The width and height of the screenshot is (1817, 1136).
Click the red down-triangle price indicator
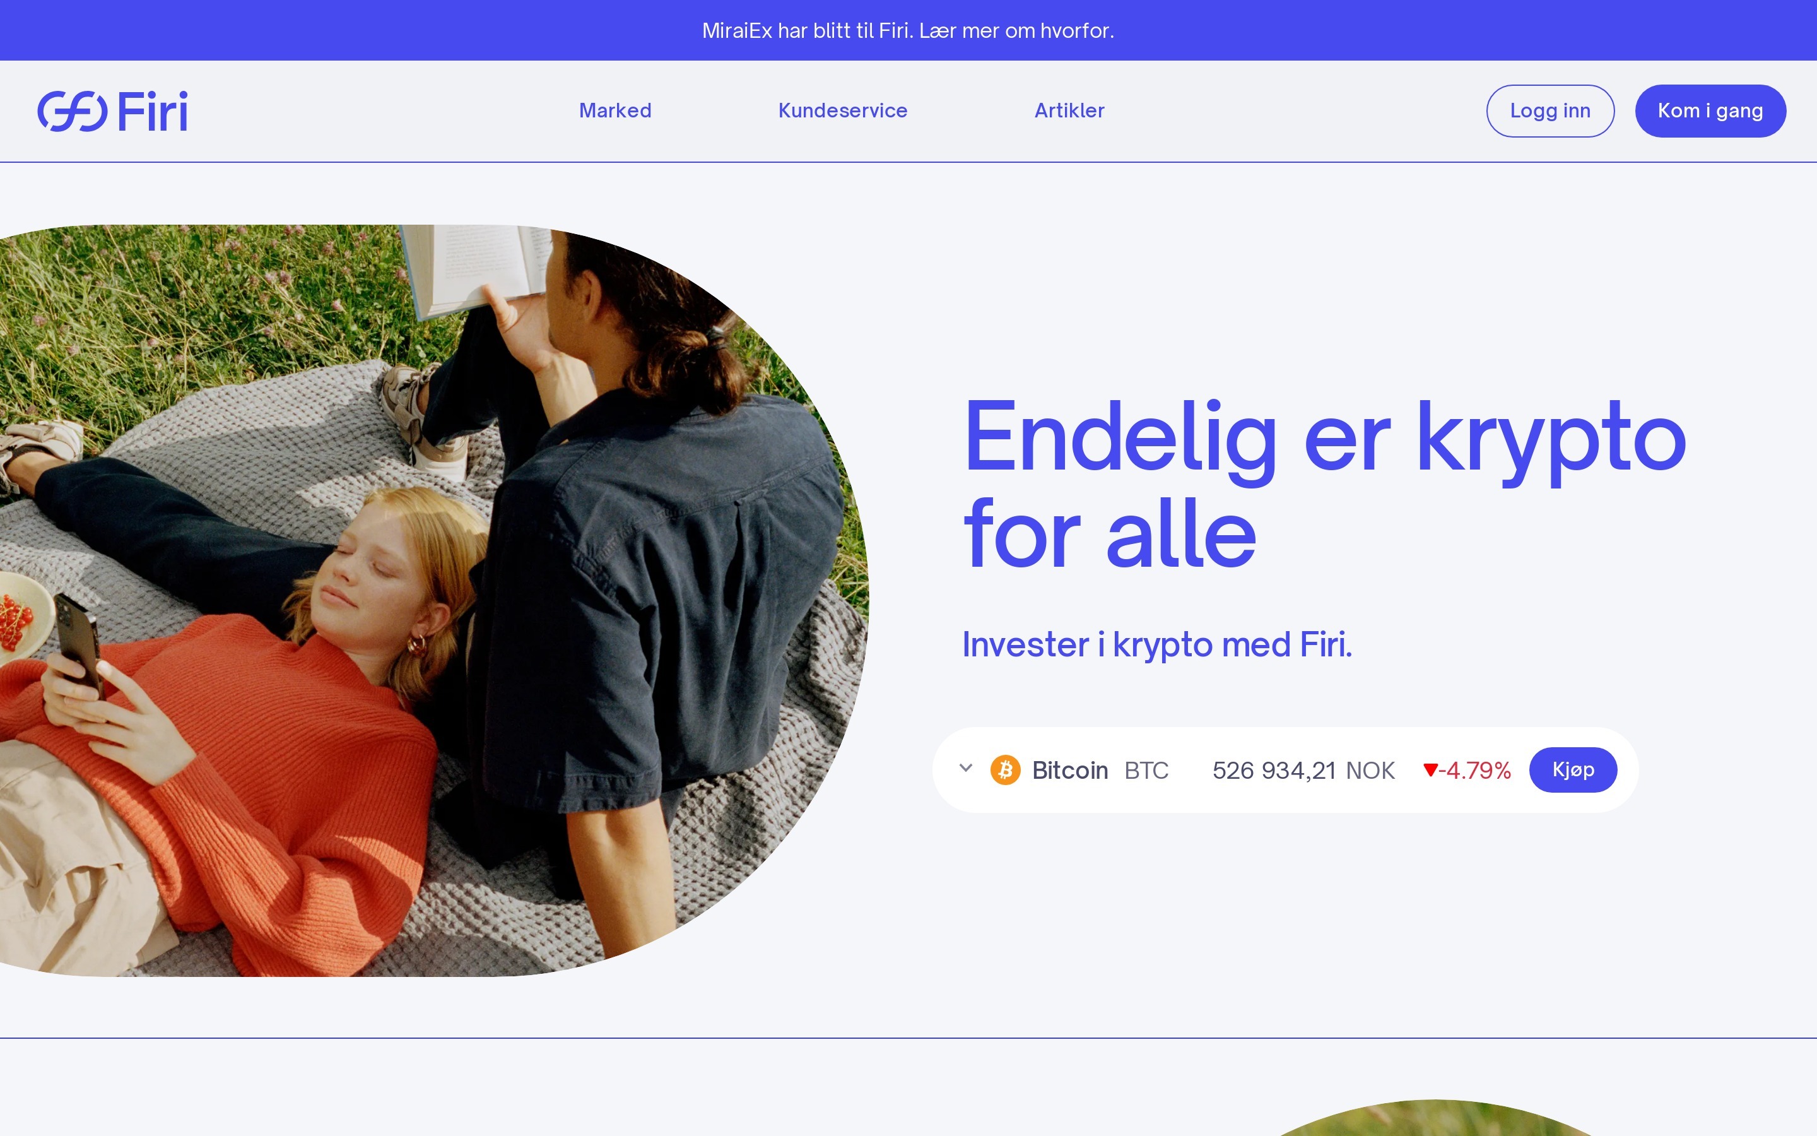(1430, 769)
